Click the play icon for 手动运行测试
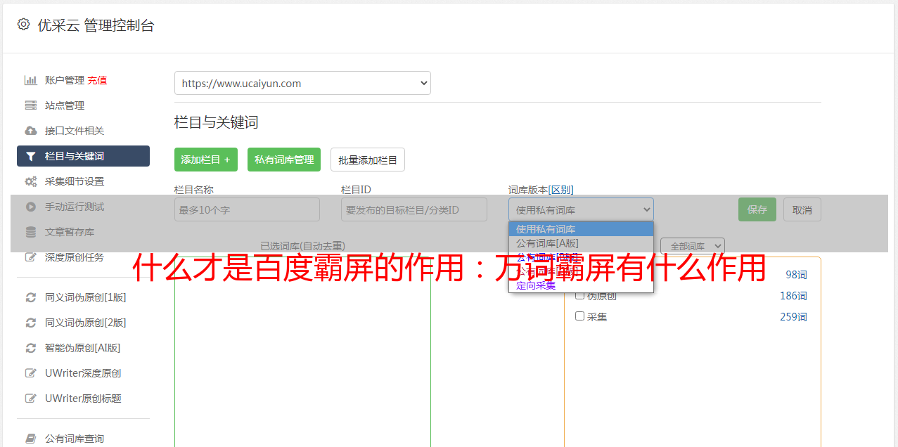Screen dimensions: 898x447 coord(30,207)
